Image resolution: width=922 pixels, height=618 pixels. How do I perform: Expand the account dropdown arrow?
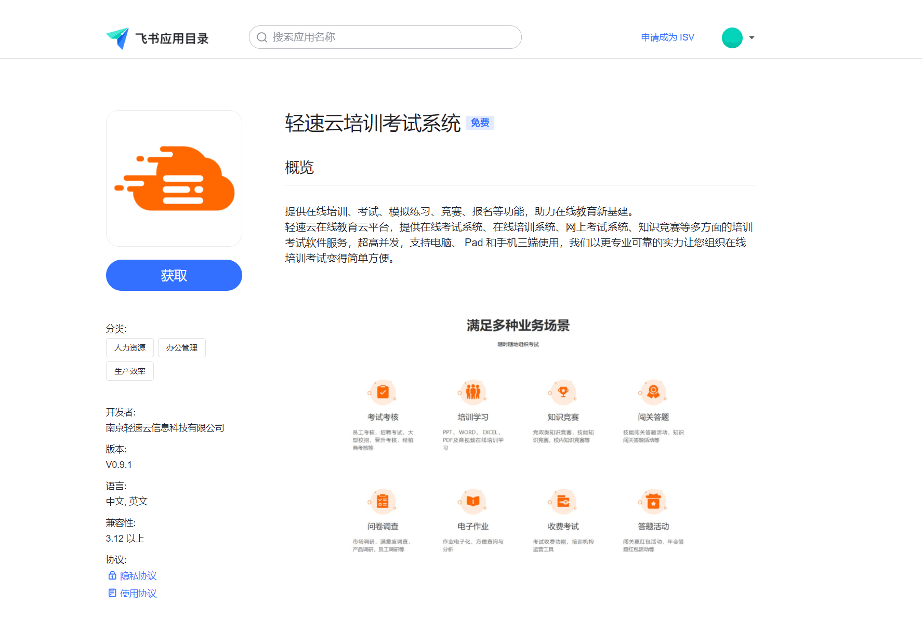coord(752,37)
